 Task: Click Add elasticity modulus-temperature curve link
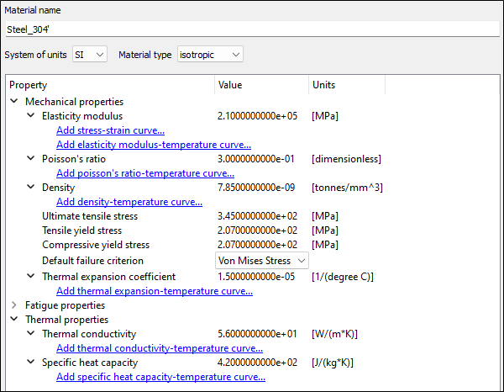[x=153, y=145]
